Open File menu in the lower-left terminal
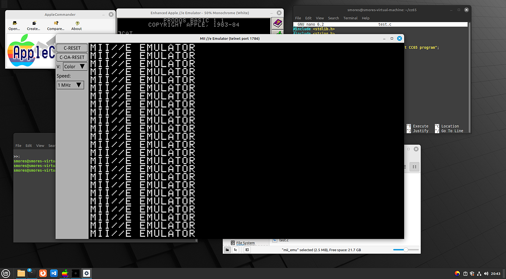This screenshot has width=506, height=279. click(x=18, y=146)
